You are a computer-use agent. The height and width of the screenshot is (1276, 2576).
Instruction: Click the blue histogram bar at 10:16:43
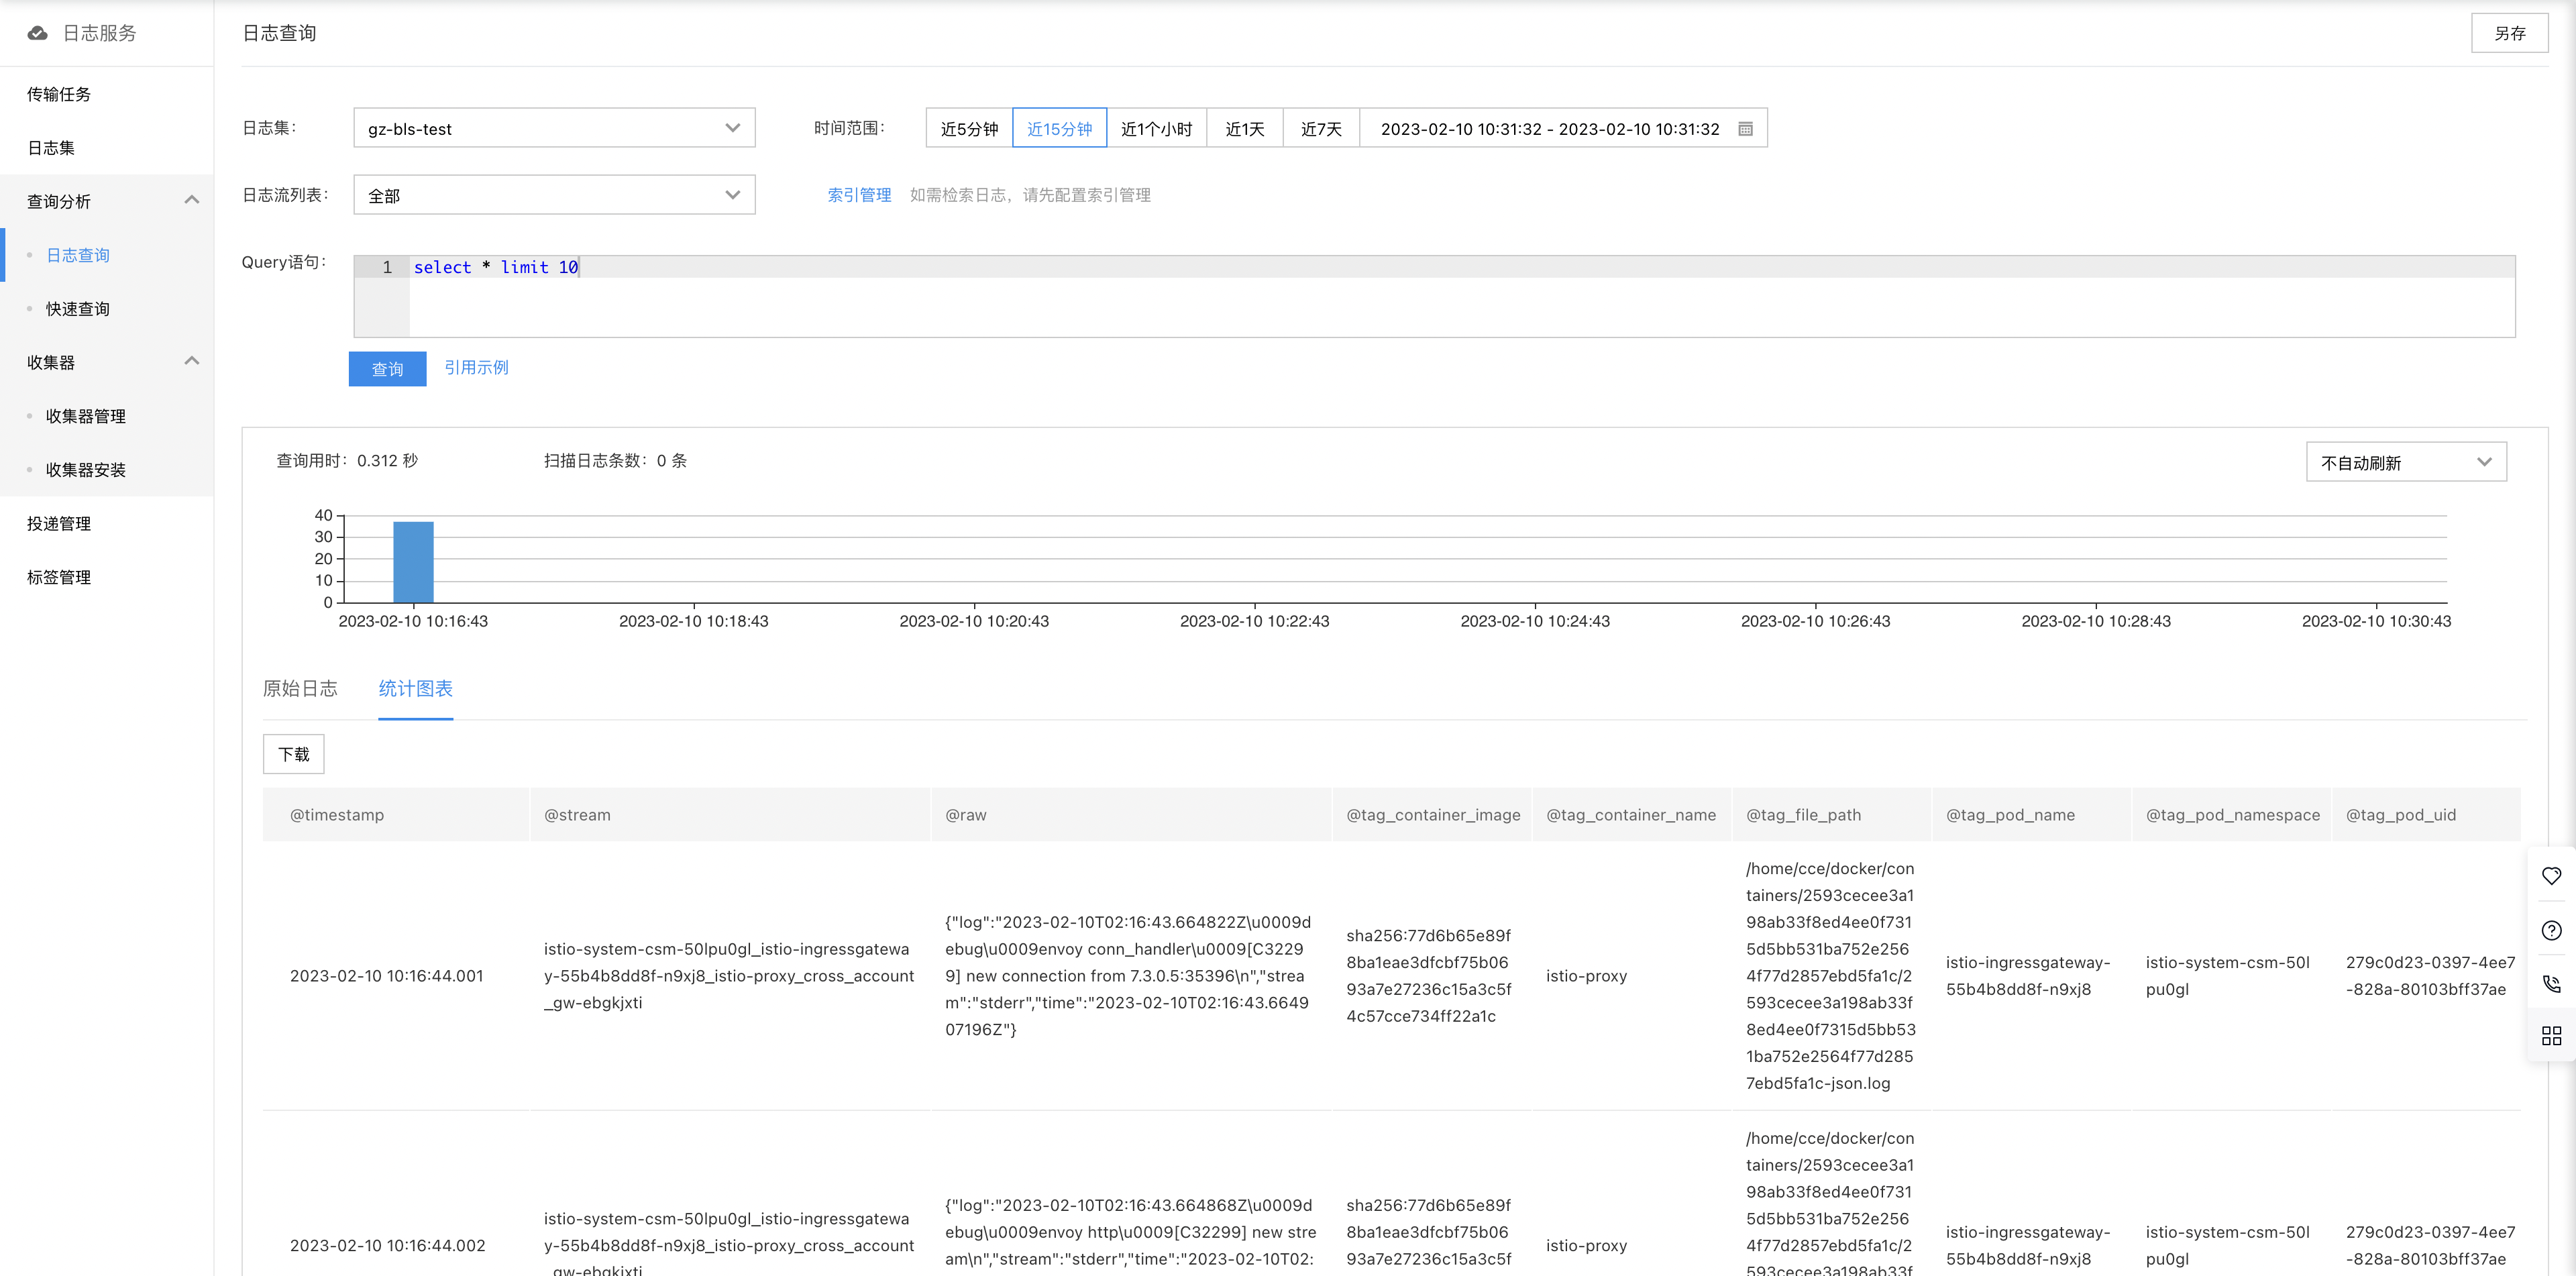point(413,562)
